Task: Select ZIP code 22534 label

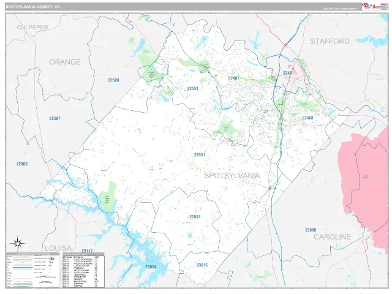Action: (195, 217)
